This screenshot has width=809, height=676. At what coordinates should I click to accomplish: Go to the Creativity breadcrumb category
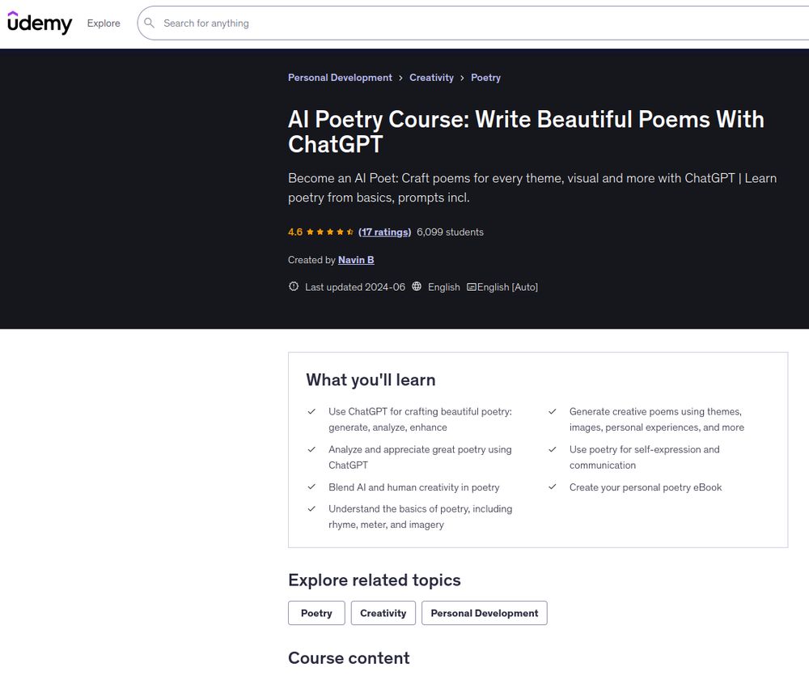pos(431,78)
